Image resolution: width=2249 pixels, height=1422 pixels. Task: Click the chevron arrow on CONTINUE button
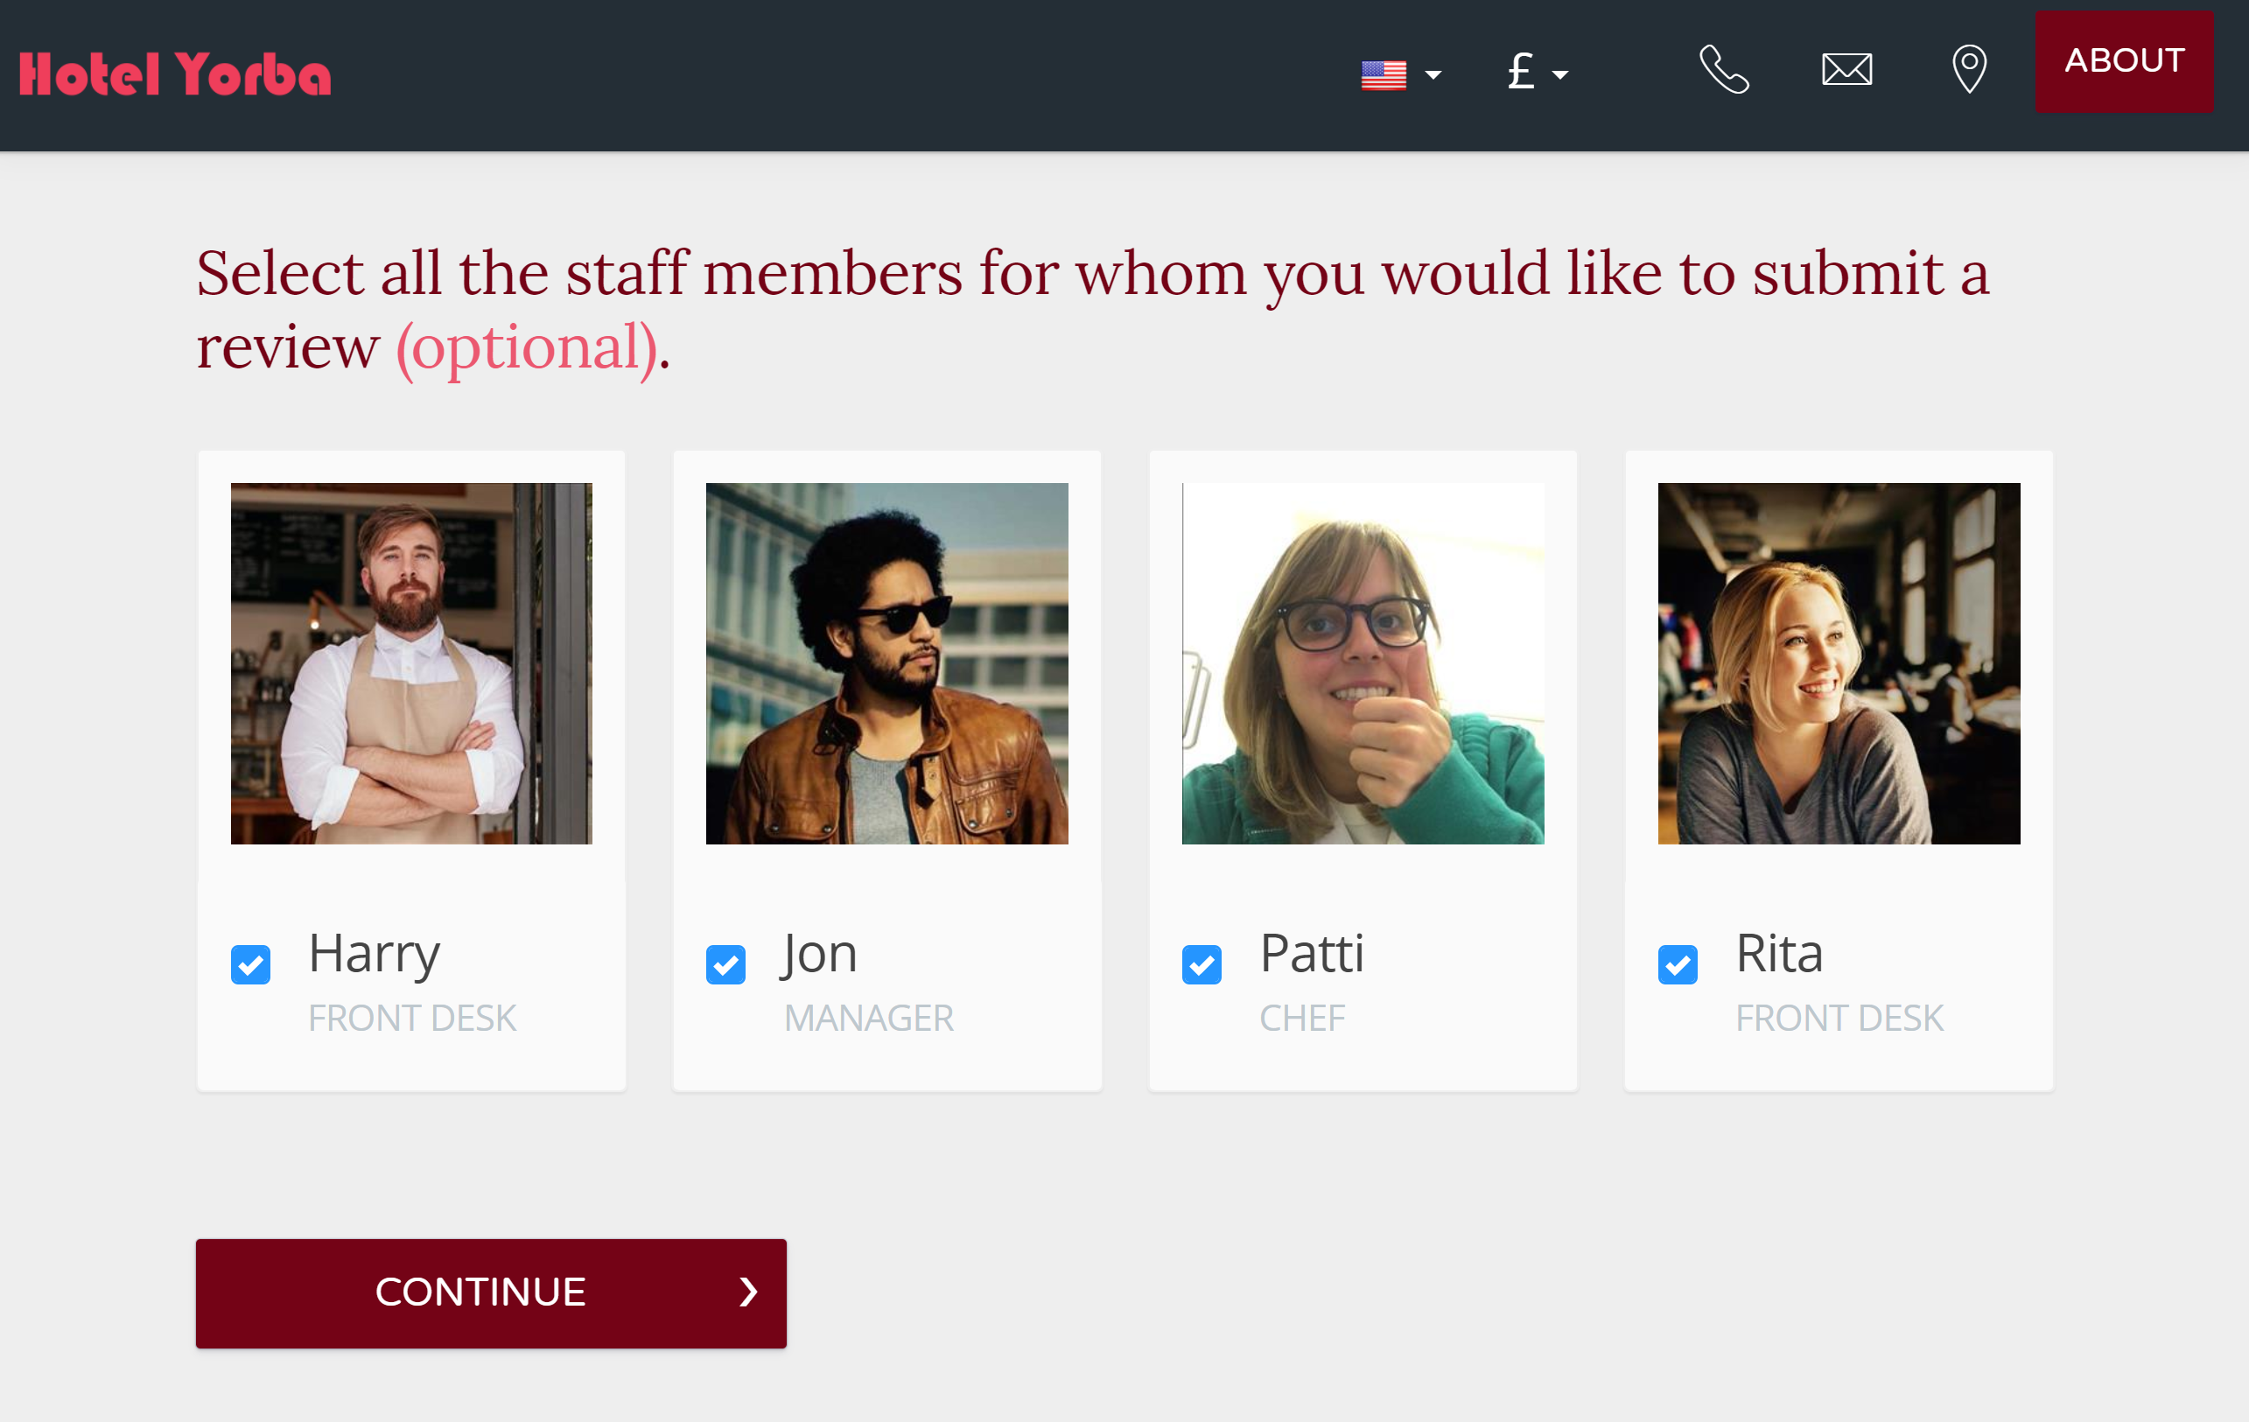pyautogui.click(x=750, y=1294)
